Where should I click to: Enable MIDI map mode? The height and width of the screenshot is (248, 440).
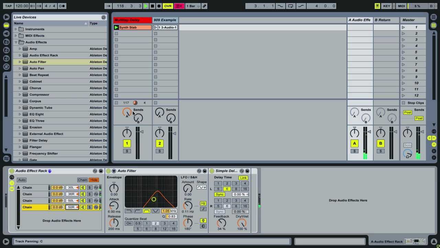click(401, 6)
